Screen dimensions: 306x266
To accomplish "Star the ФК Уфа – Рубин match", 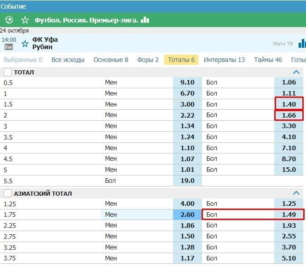I will tap(25, 44).
